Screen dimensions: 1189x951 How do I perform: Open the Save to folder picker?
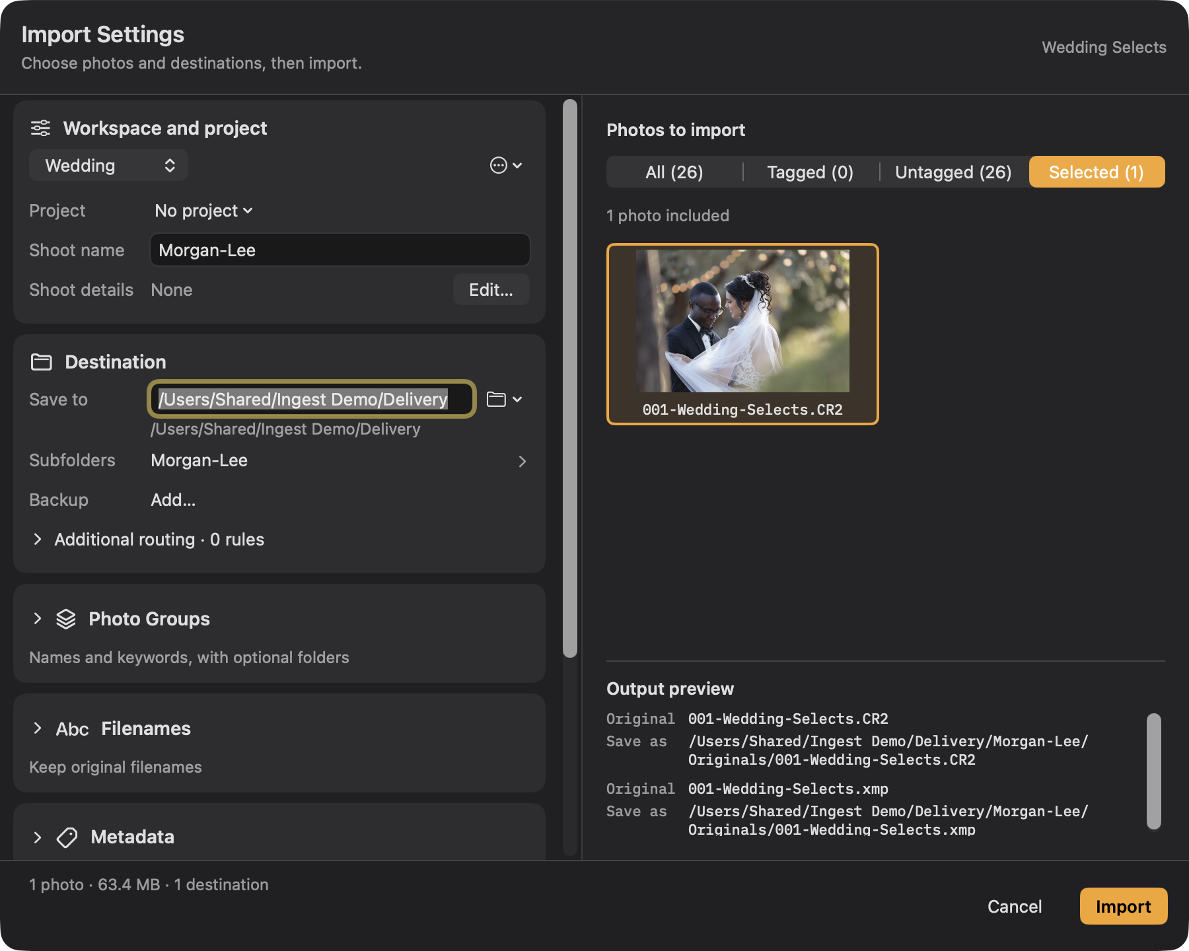505,400
